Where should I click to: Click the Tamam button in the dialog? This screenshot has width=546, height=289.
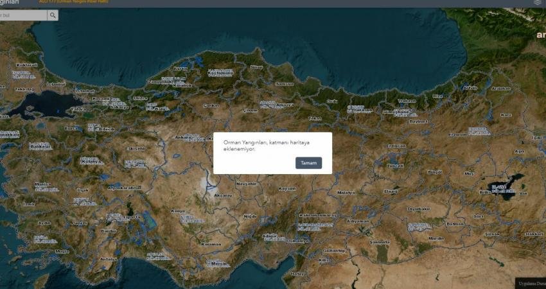tap(308, 163)
